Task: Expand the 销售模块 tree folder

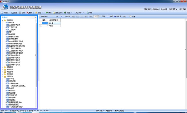Action: coord(3,69)
